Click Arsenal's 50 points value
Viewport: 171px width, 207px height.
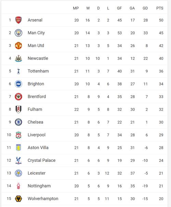click(161, 20)
